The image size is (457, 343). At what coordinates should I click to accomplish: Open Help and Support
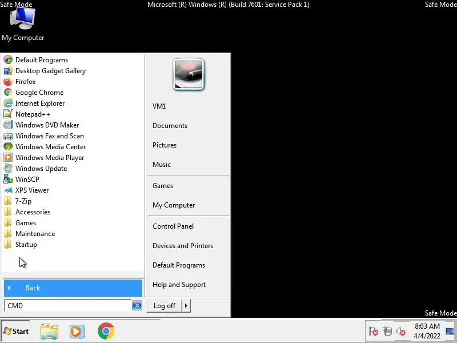pos(179,285)
